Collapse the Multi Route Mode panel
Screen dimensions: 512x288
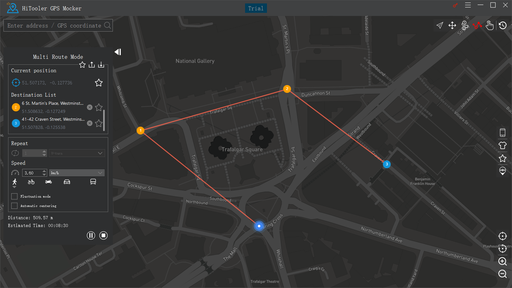click(x=118, y=52)
